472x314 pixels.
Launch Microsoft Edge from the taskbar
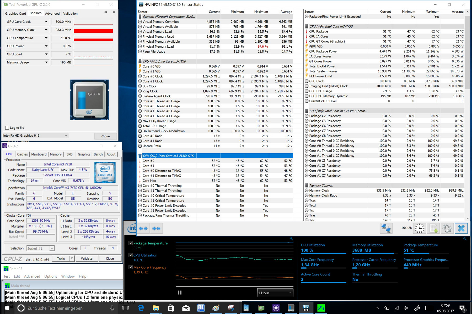click(141, 308)
